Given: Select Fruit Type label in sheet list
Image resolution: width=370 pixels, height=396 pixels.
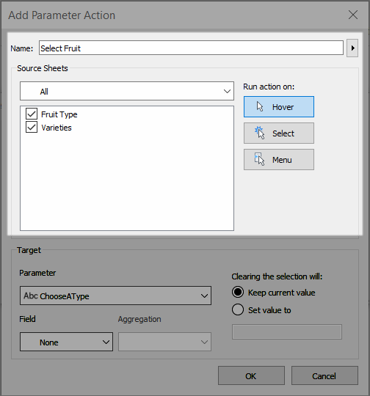Looking at the screenshot, I should [x=59, y=114].
